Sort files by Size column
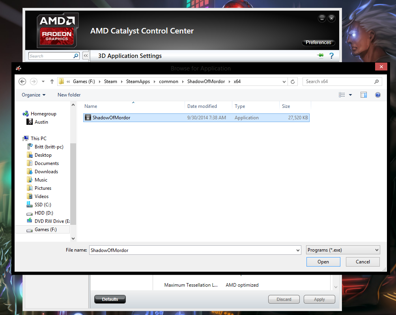This screenshot has height=315, width=396. (295, 106)
